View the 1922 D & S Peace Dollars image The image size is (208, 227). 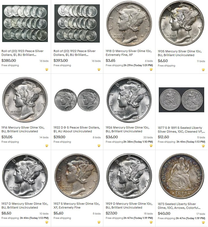(77, 100)
